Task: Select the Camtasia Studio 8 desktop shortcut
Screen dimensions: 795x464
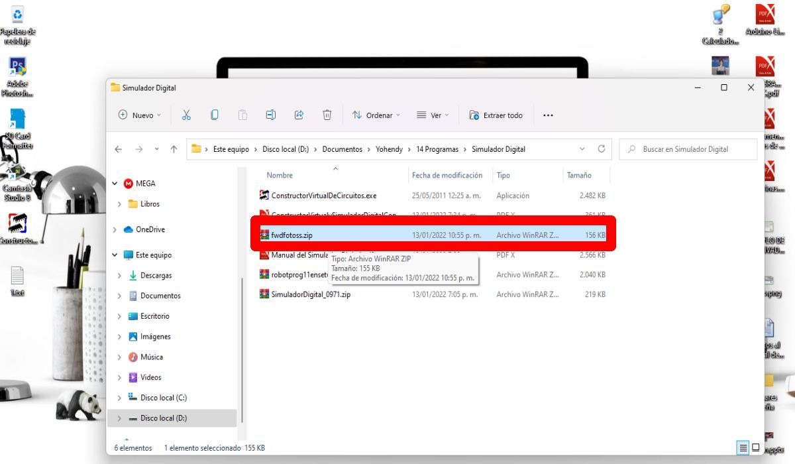Action: point(18,182)
